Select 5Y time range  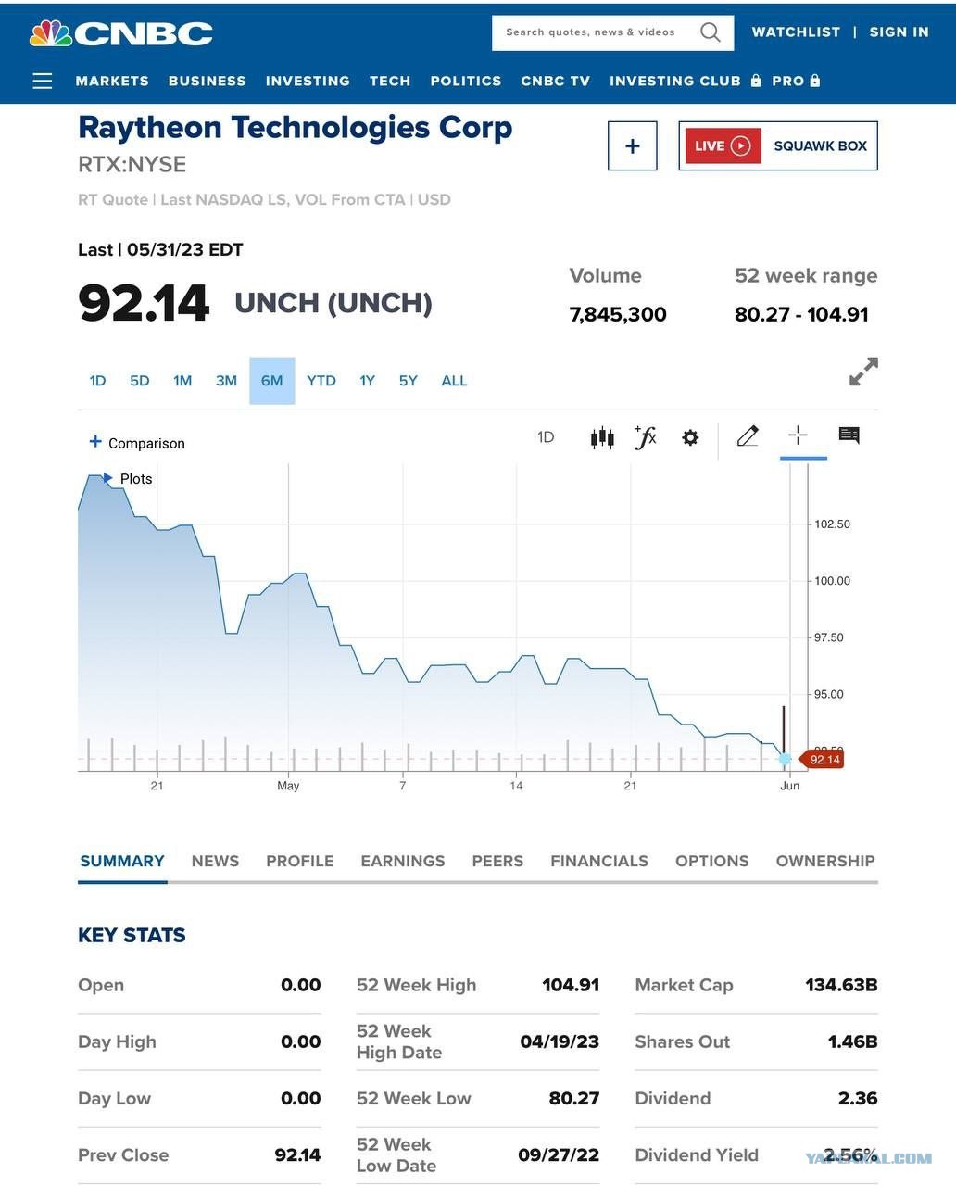point(409,381)
